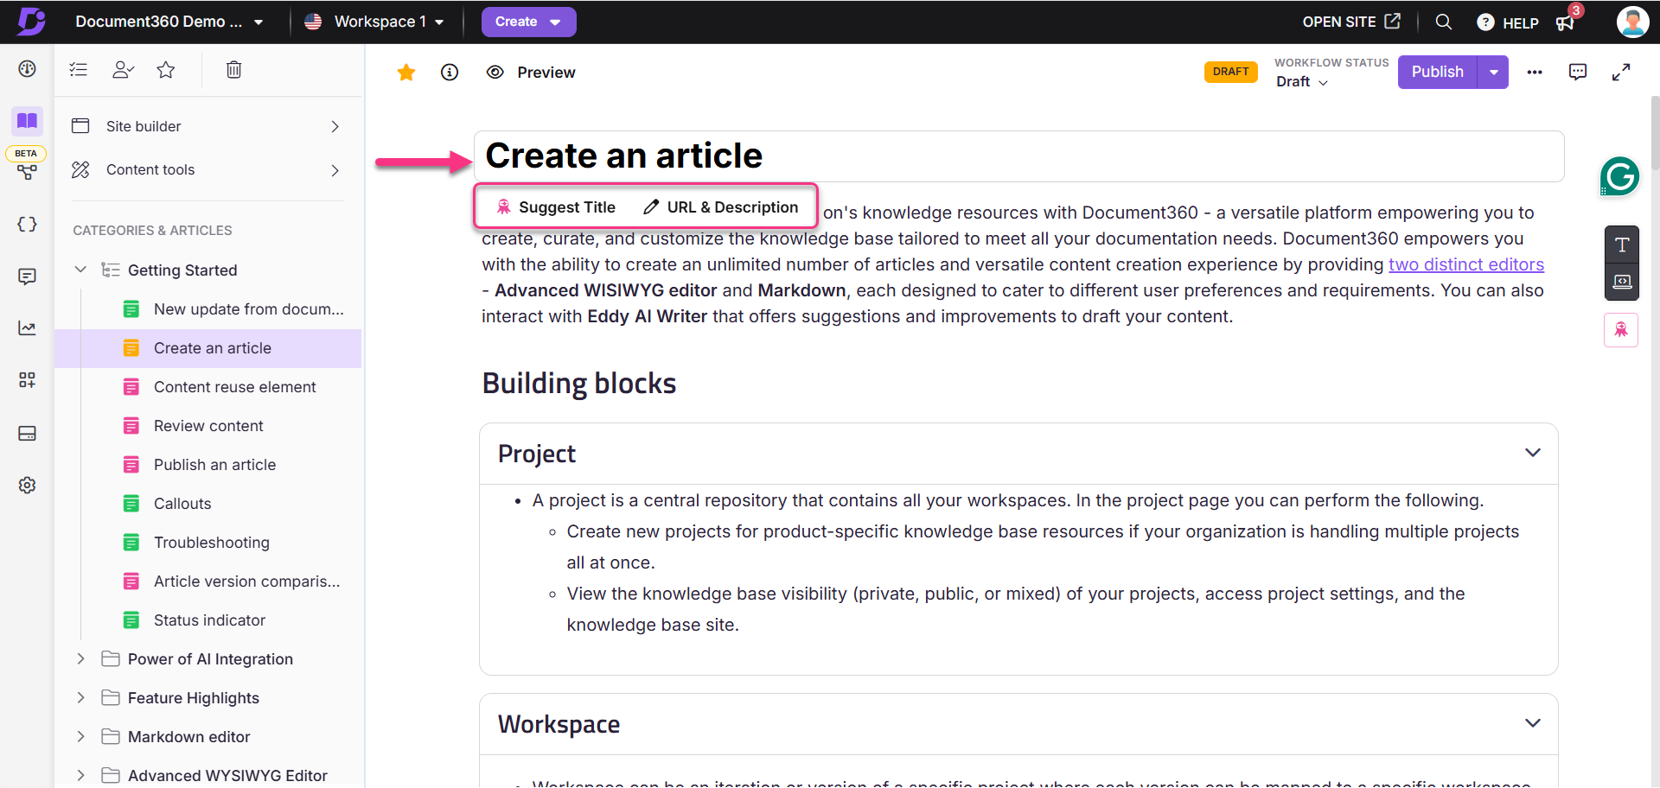The image size is (1660, 788).
Task: Open the Documentation book icon in left rail
Action: point(27,120)
